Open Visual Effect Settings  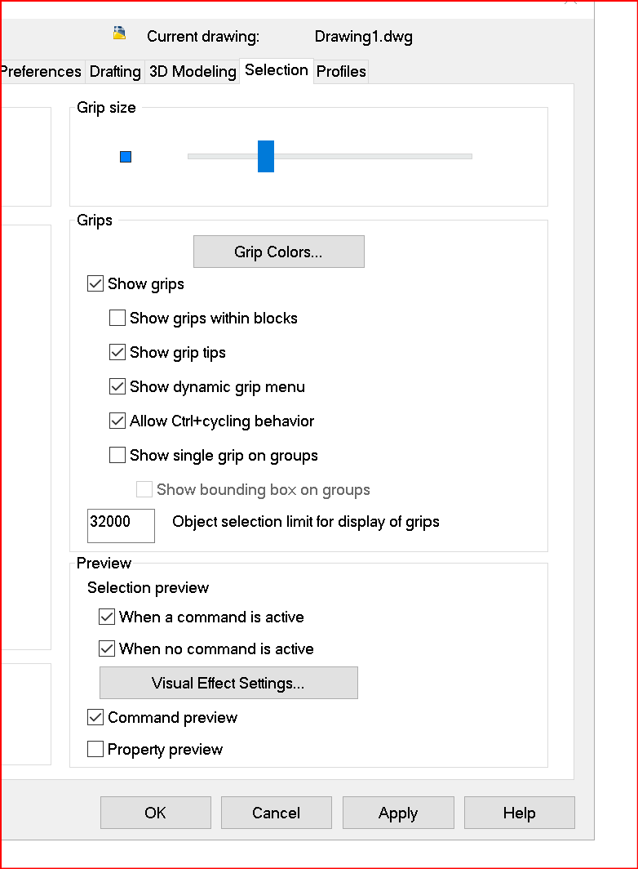pyautogui.click(x=228, y=682)
